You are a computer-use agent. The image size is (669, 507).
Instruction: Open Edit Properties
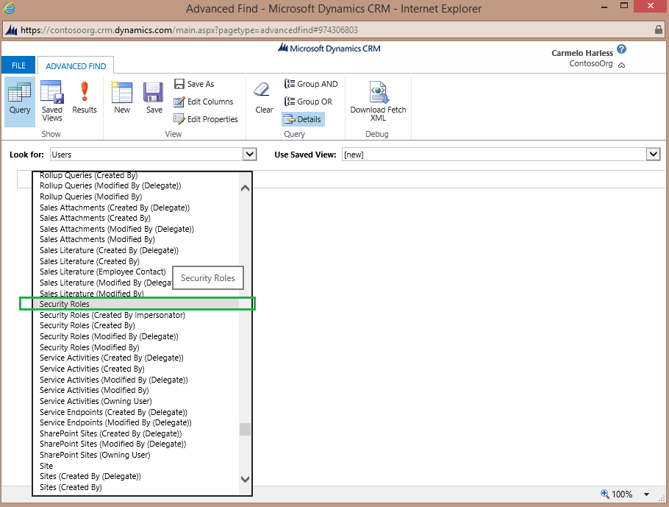[206, 119]
